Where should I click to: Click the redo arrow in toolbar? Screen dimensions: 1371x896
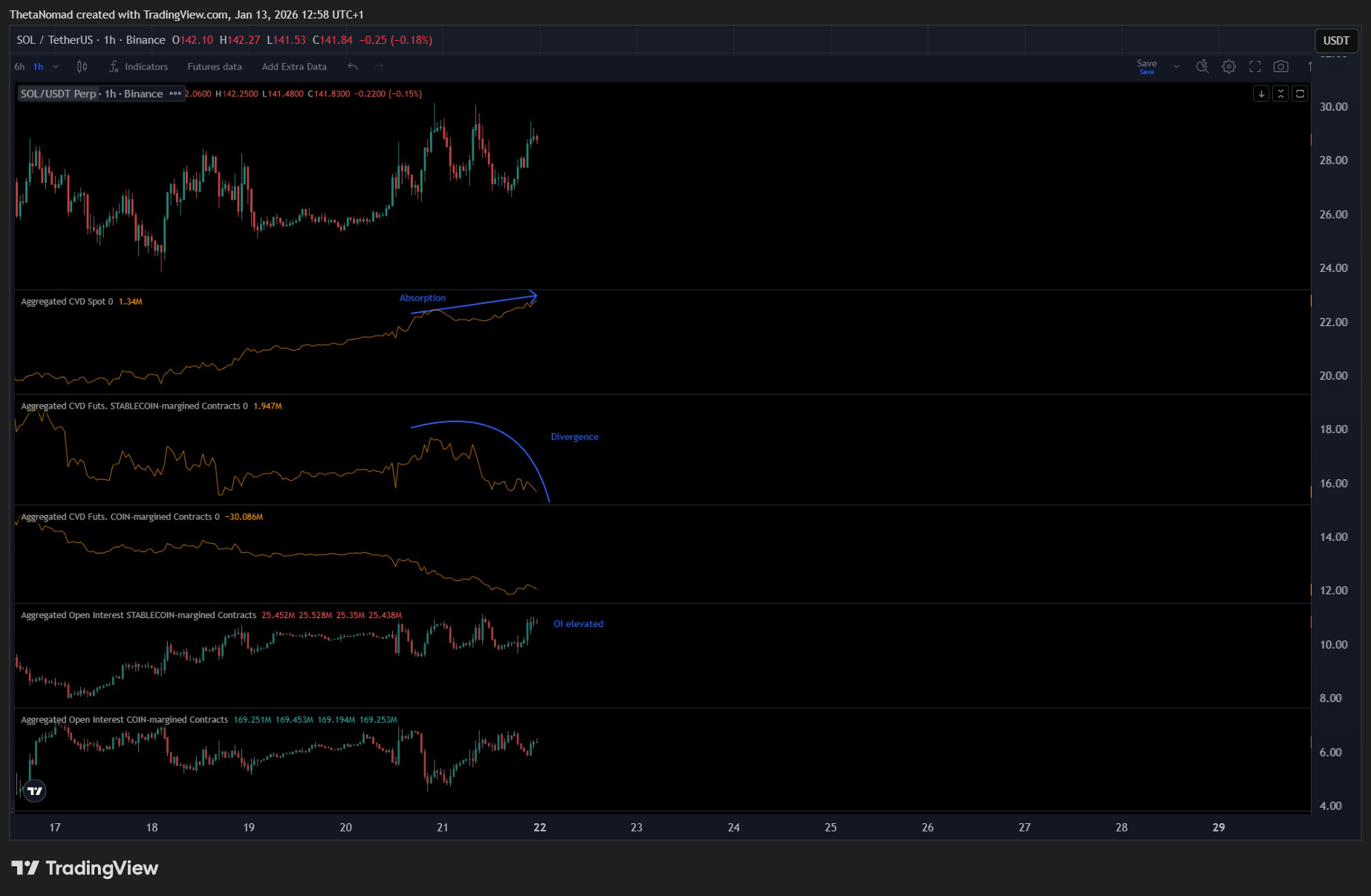click(379, 66)
